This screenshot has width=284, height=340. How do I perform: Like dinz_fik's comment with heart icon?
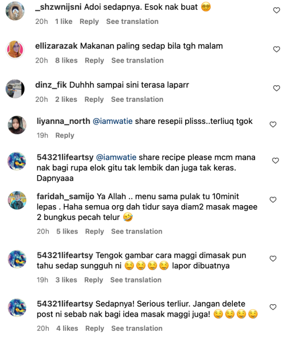pos(277,88)
